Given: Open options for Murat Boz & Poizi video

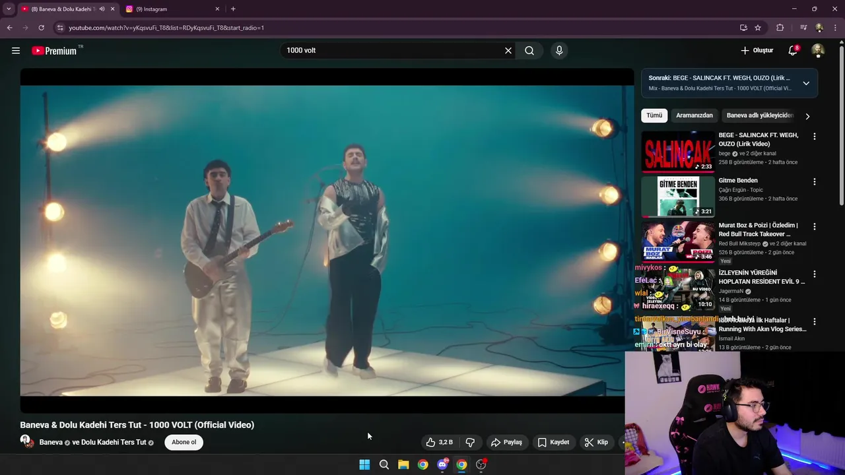Looking at the screenshot, I should point(814,226).
